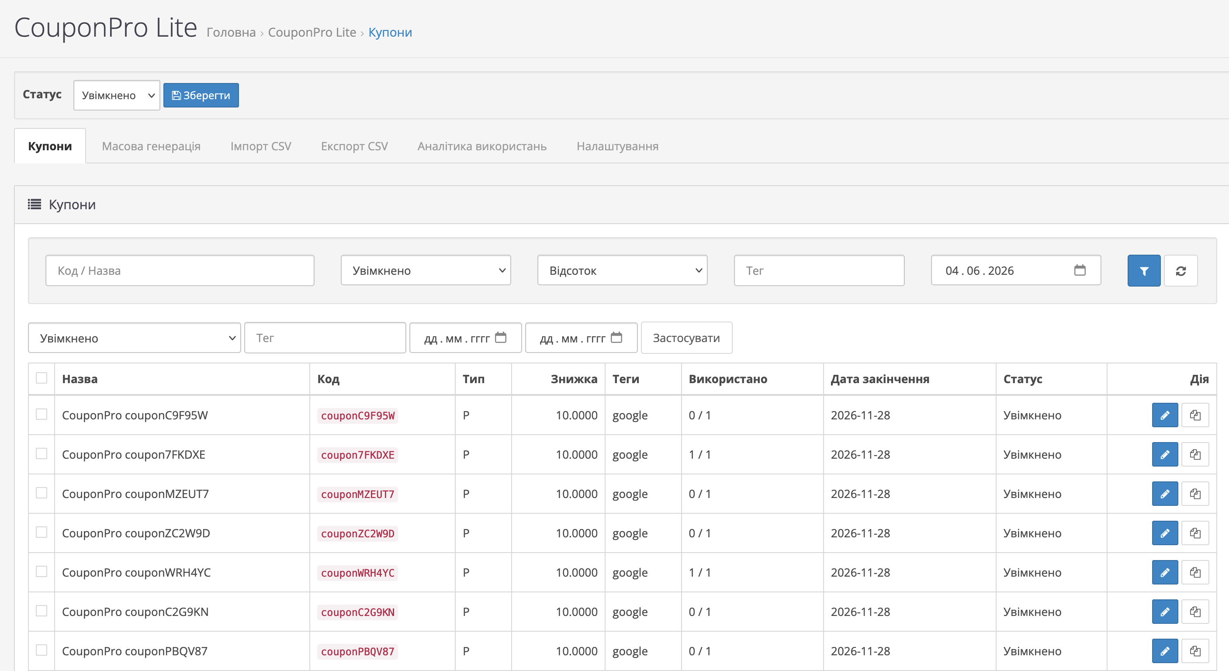This screenshot has height=671, width=1229.
Task: Check the CouponPro couponMZEUT7 row
Action: [42, 493]
